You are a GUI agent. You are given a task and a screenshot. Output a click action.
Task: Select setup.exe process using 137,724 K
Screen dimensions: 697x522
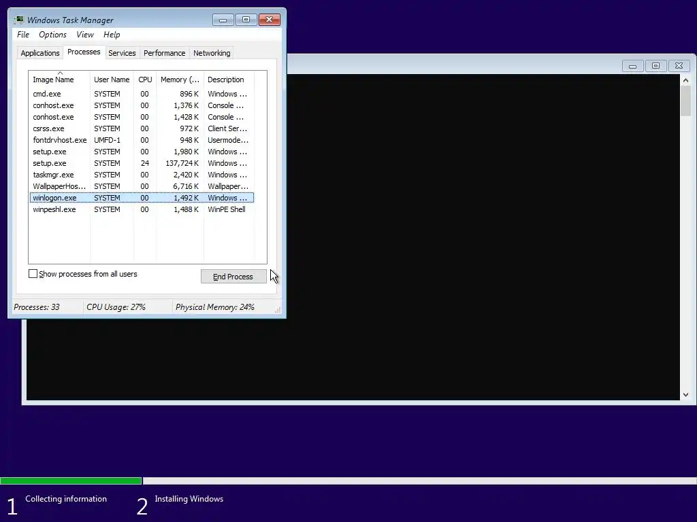[x=142, y=163]
